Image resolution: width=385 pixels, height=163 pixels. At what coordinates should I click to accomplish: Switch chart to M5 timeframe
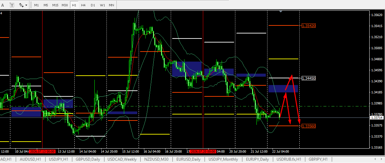click(46, 5)
